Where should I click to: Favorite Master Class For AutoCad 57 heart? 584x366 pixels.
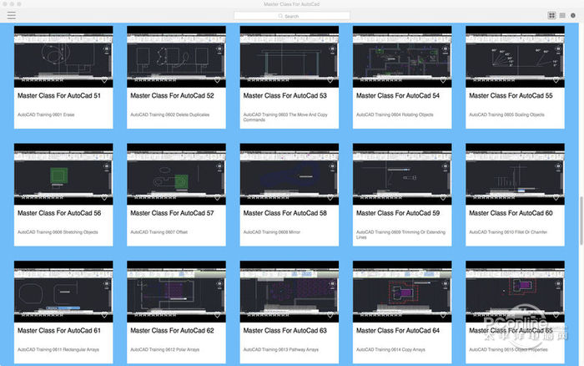(217, 198)
